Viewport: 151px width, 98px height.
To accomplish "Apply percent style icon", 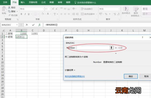I will 106,14.
